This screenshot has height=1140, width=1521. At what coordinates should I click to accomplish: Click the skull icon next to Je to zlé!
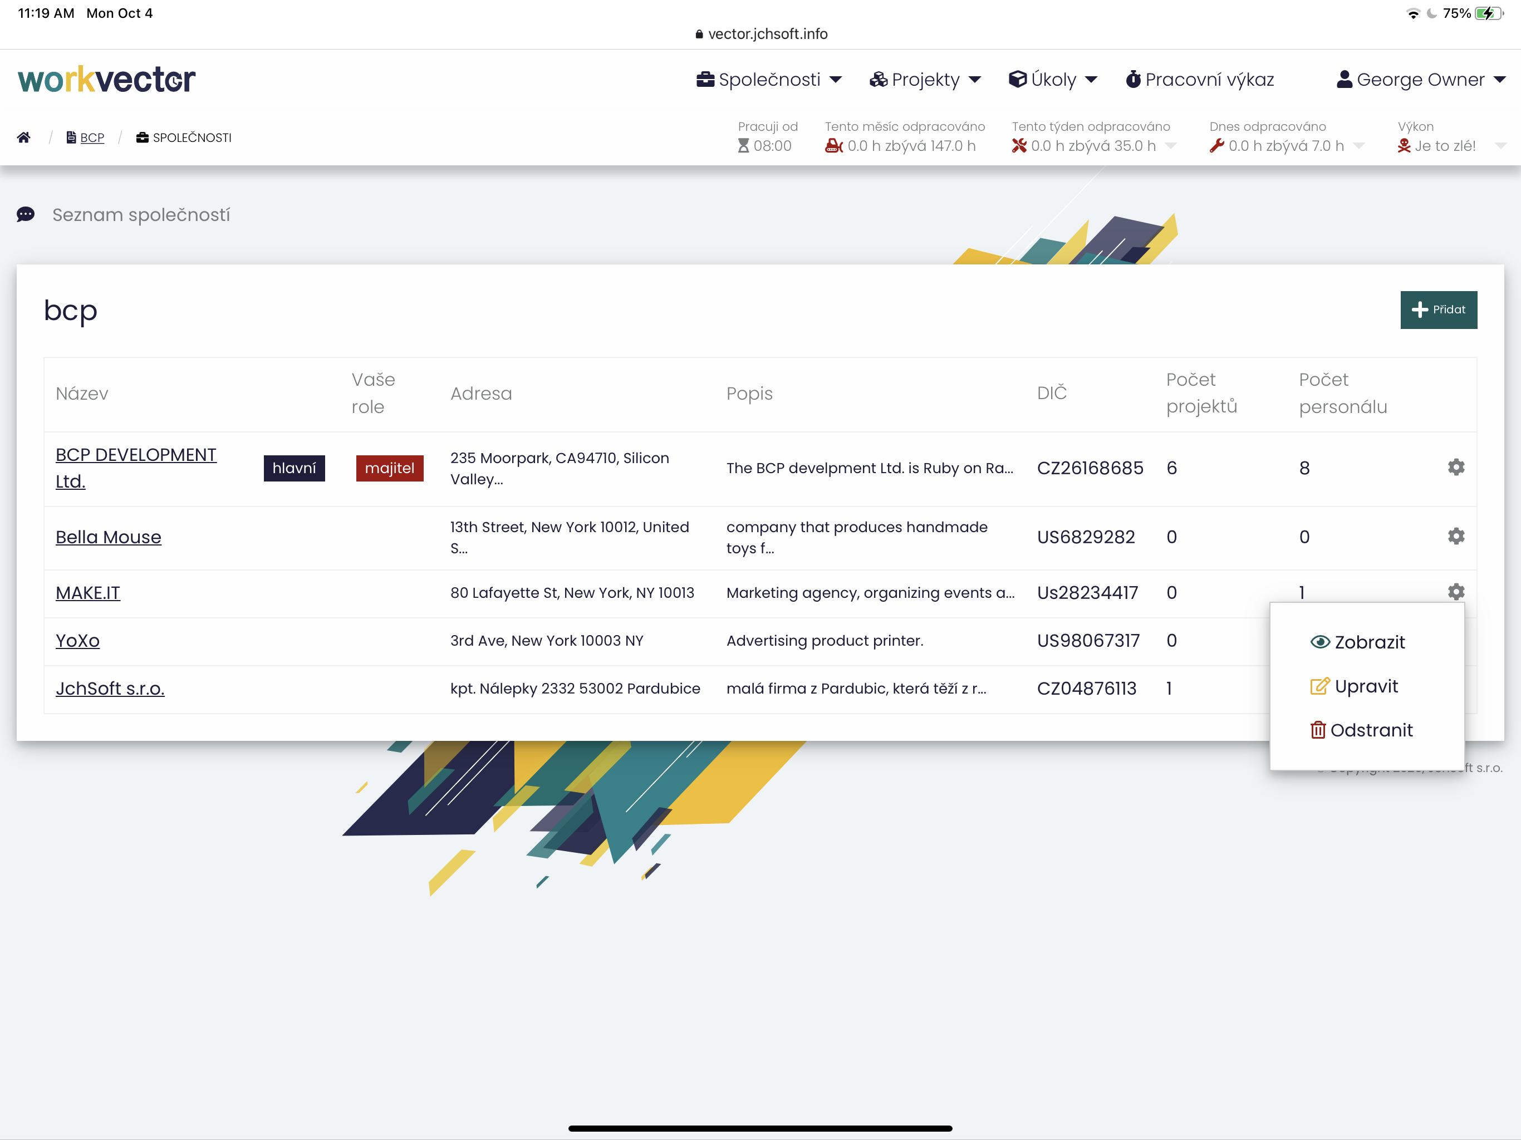1404,146
